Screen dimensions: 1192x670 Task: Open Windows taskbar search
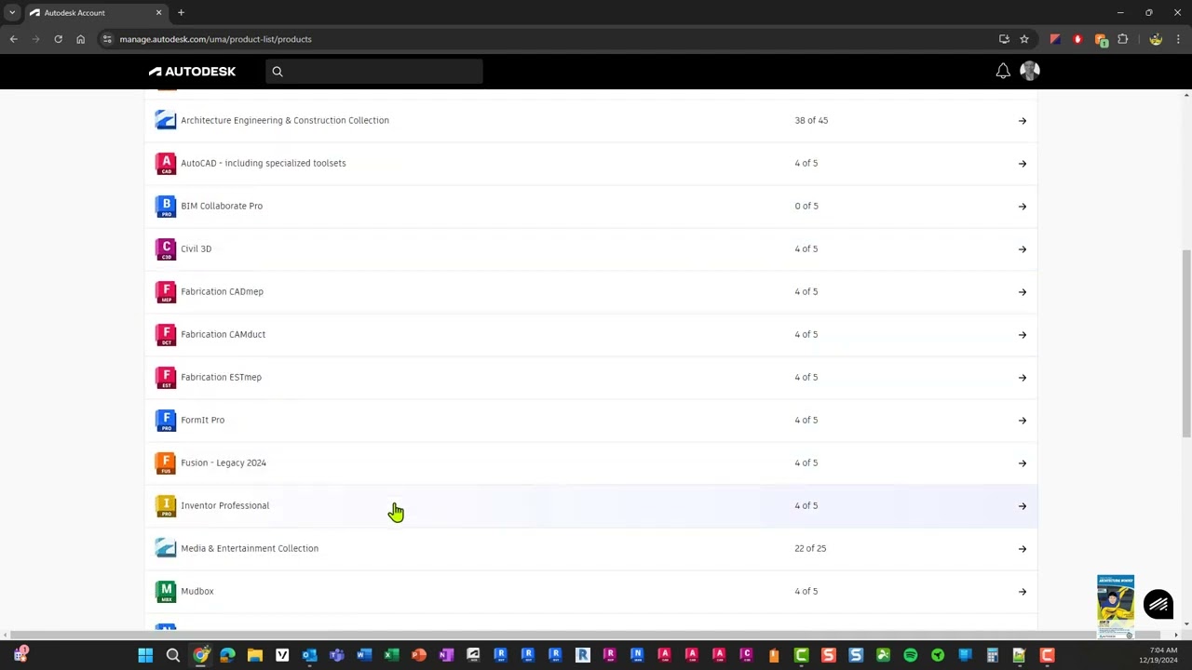pyautogui.click(x=173, y=655)
